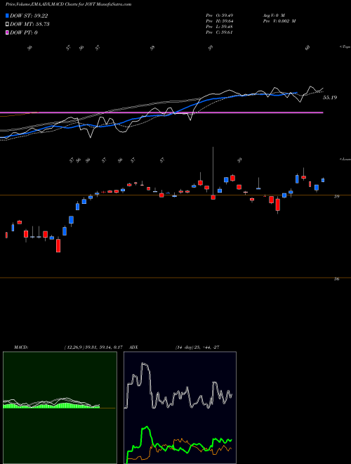Screen dimensions: 351x464
Task: Click the 'Pre O: 59.49' value
Action: pyautogui.click(x=219, y=15)
